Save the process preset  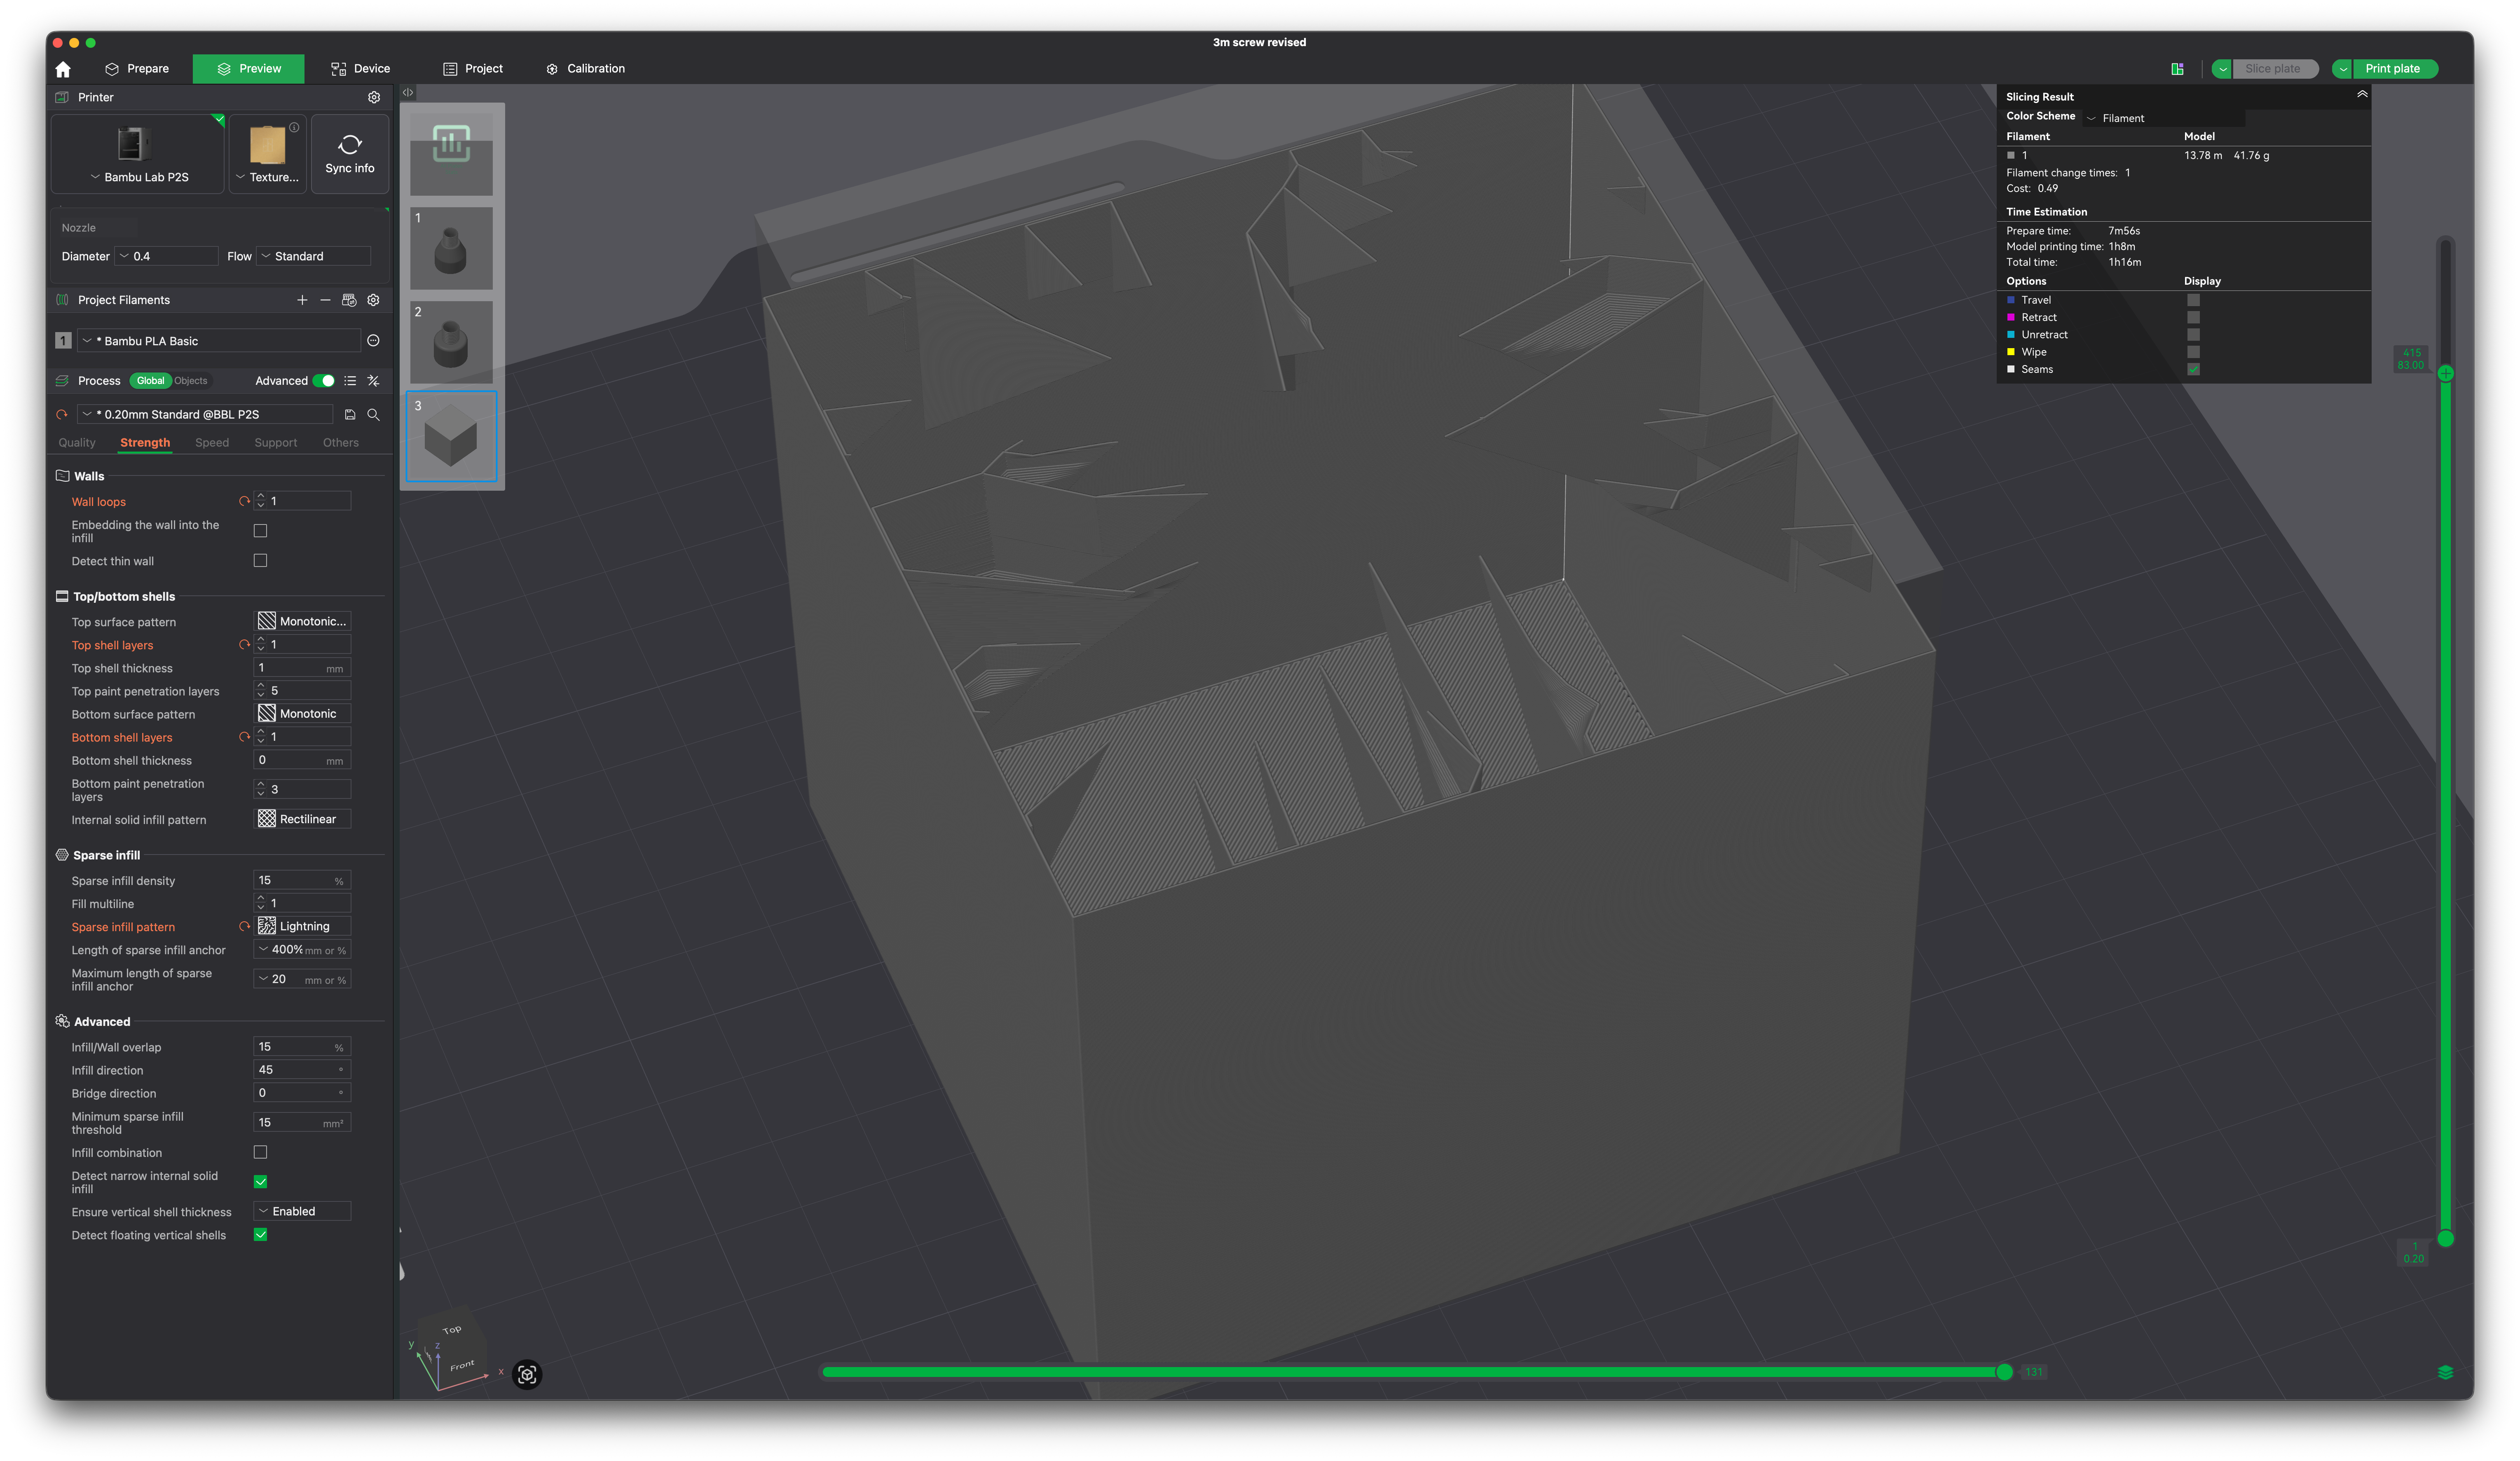point(350,414)
